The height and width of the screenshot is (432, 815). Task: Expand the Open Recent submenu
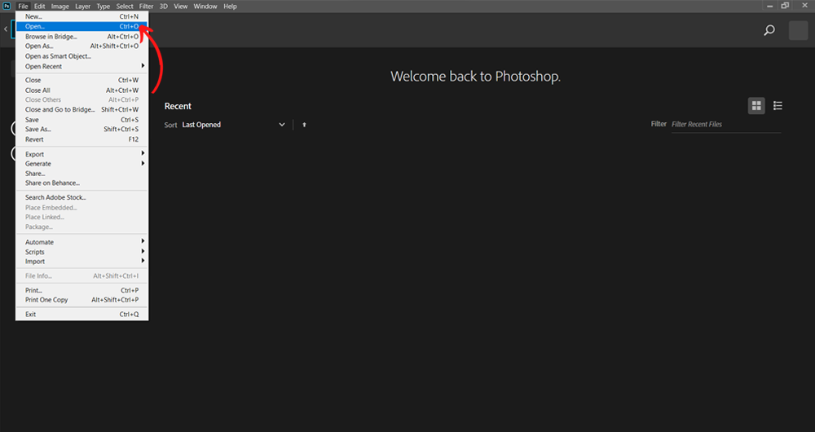pos(81,67)
